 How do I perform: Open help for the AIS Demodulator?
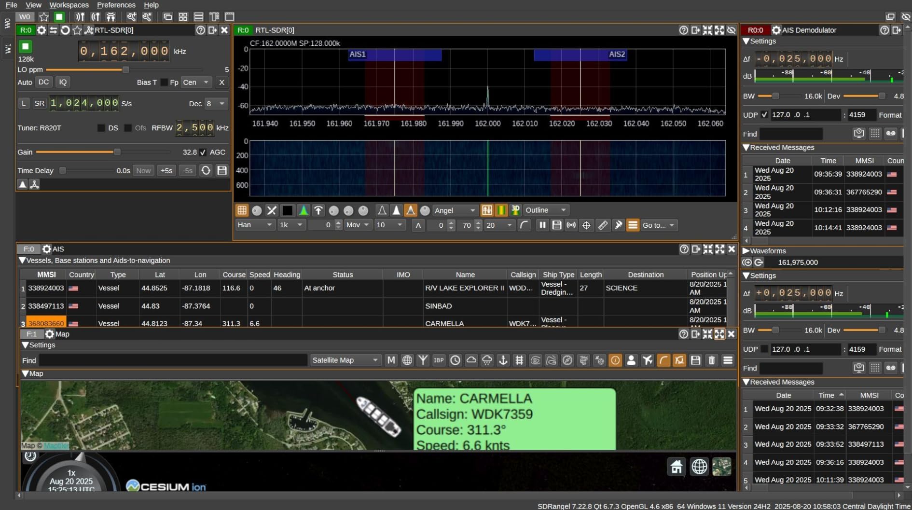click(x=884, y=30)
